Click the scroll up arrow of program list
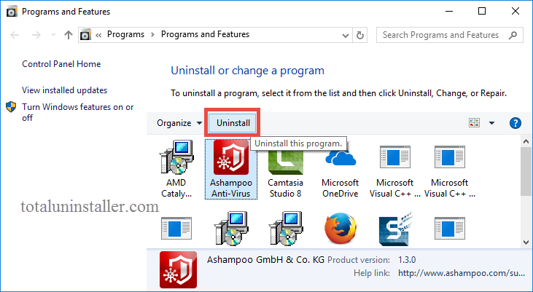 coord(526,141)
